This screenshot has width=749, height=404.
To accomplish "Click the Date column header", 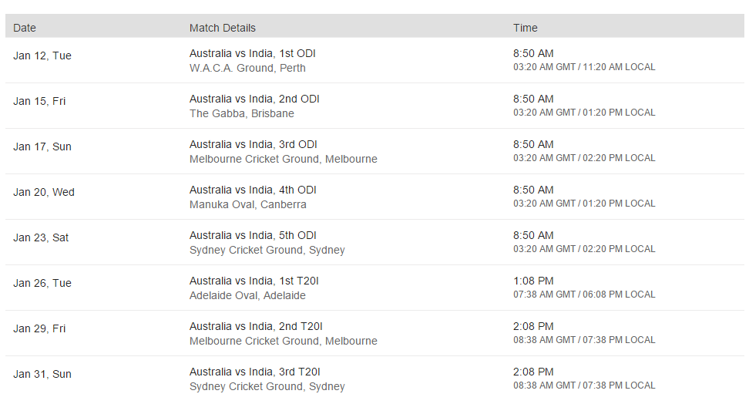I will tap(25, 28).
